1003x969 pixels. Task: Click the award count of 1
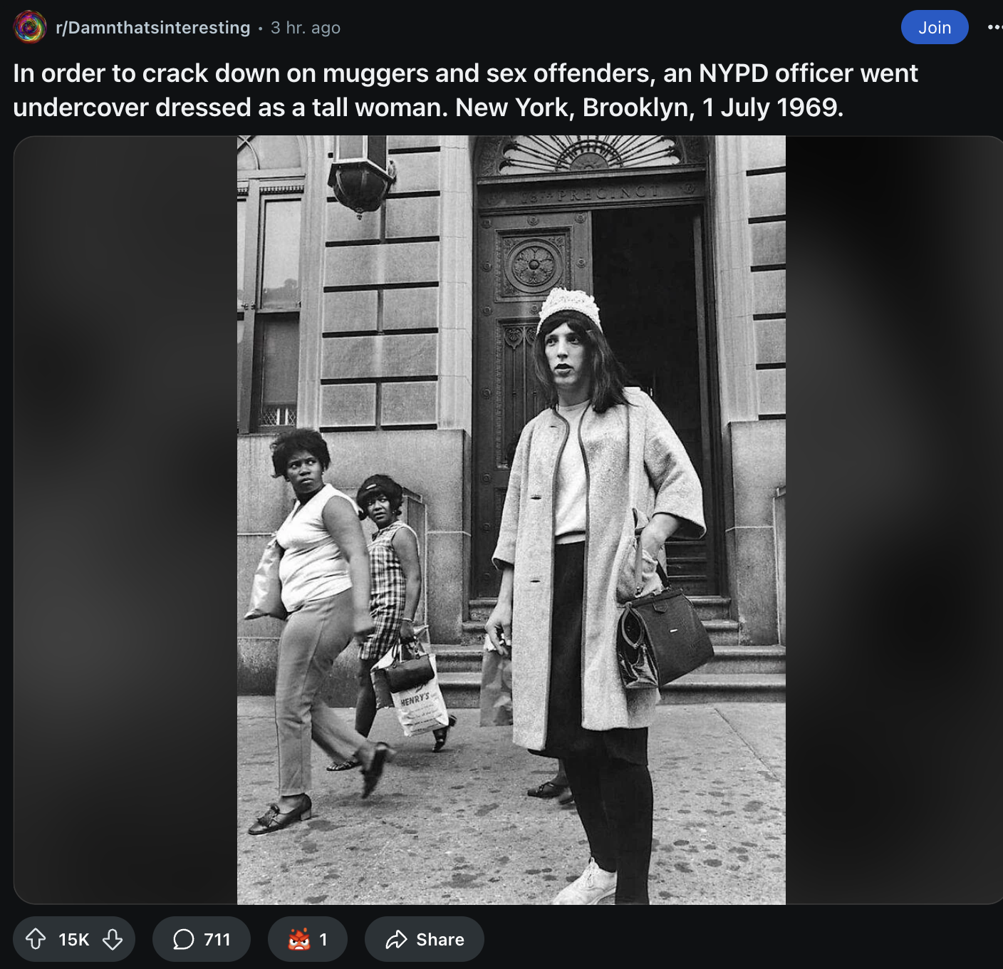coord(323,940)
